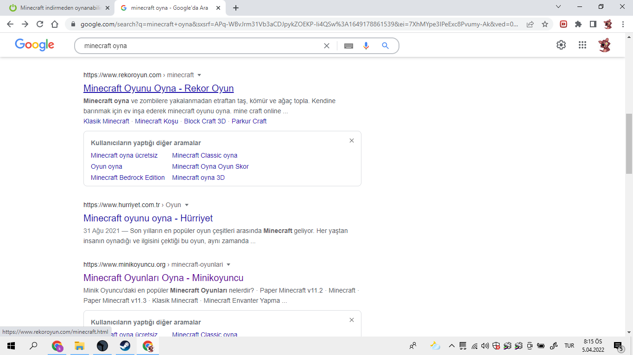Open the Extensions puzzle-piece menu
Viewport: 633px width, 355px height.
click(578, 24)
